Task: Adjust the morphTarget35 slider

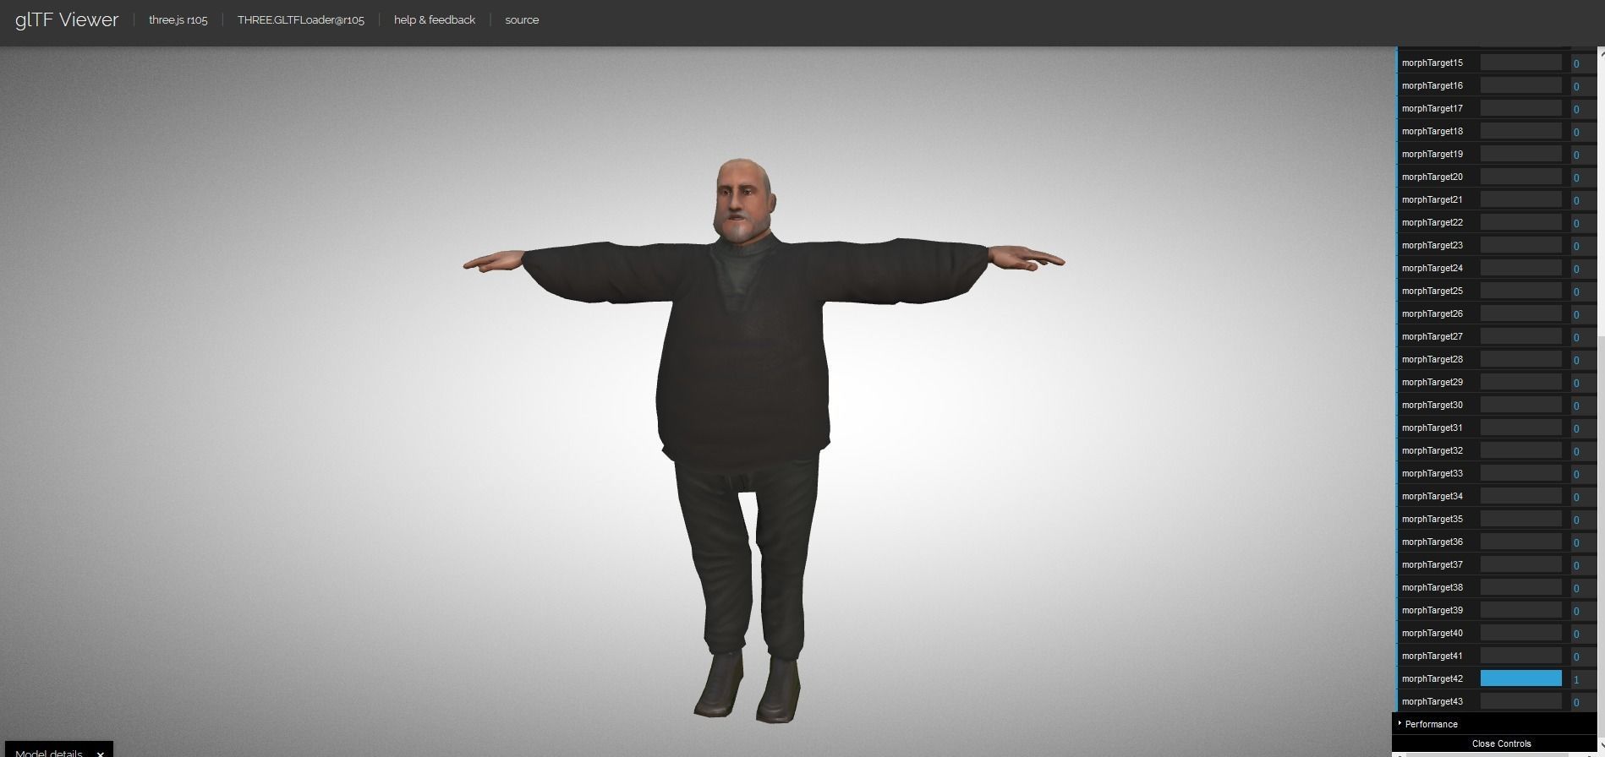Action: (x=1520, y=519)
